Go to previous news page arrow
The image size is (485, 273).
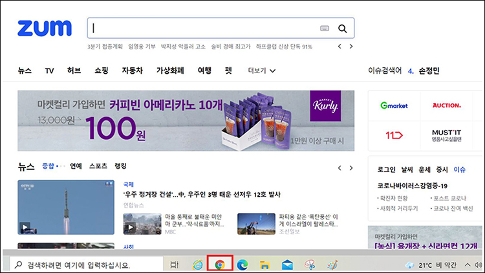(339, 168)
